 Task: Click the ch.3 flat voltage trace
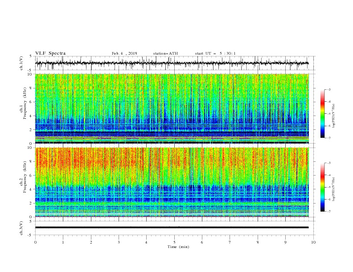pos(172,228)
